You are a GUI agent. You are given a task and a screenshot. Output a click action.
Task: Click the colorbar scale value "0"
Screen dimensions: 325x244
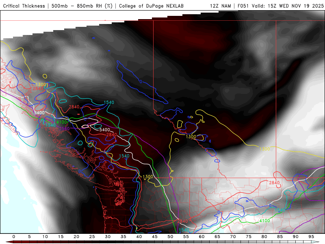coord(14,237)
